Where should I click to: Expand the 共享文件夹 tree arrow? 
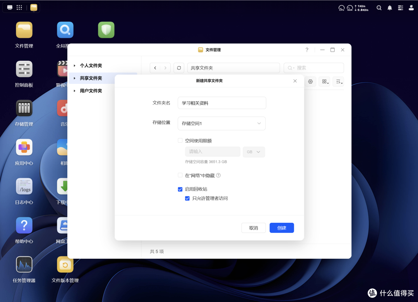coord(75,78)
